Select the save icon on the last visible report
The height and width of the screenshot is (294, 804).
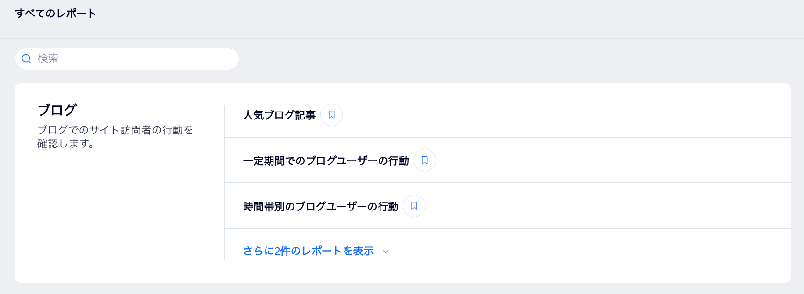click(x=414, y=205)
